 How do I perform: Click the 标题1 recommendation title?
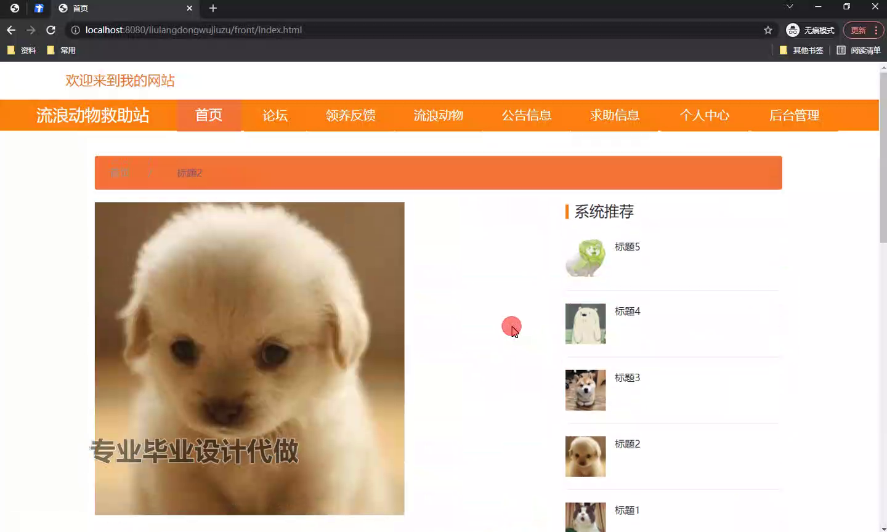tap(627, 510)
